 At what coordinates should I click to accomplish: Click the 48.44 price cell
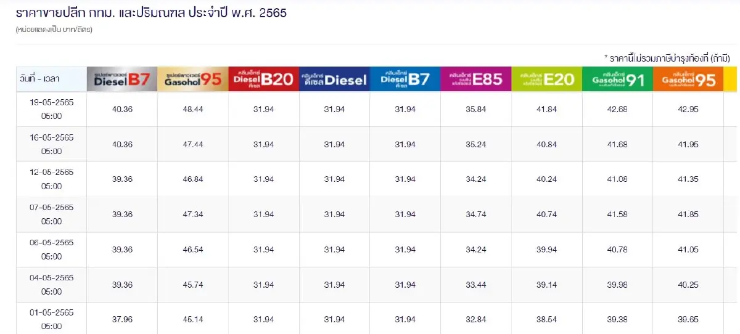coord(193,109)
